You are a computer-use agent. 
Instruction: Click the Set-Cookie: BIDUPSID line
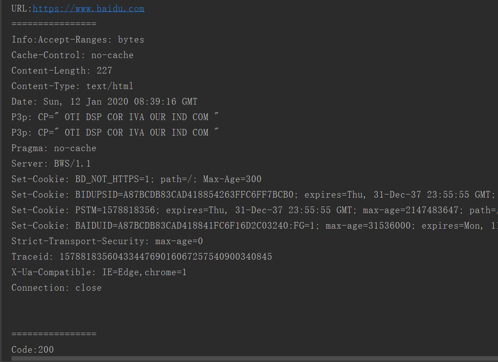[254, 195]
